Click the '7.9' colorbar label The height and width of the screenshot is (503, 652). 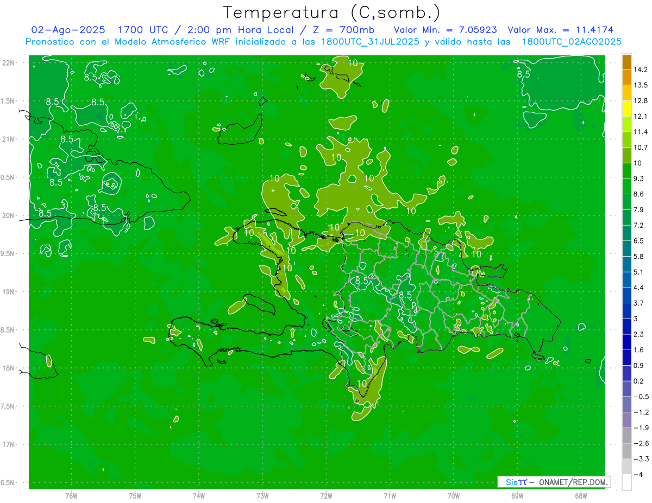(x=640, y=209)
